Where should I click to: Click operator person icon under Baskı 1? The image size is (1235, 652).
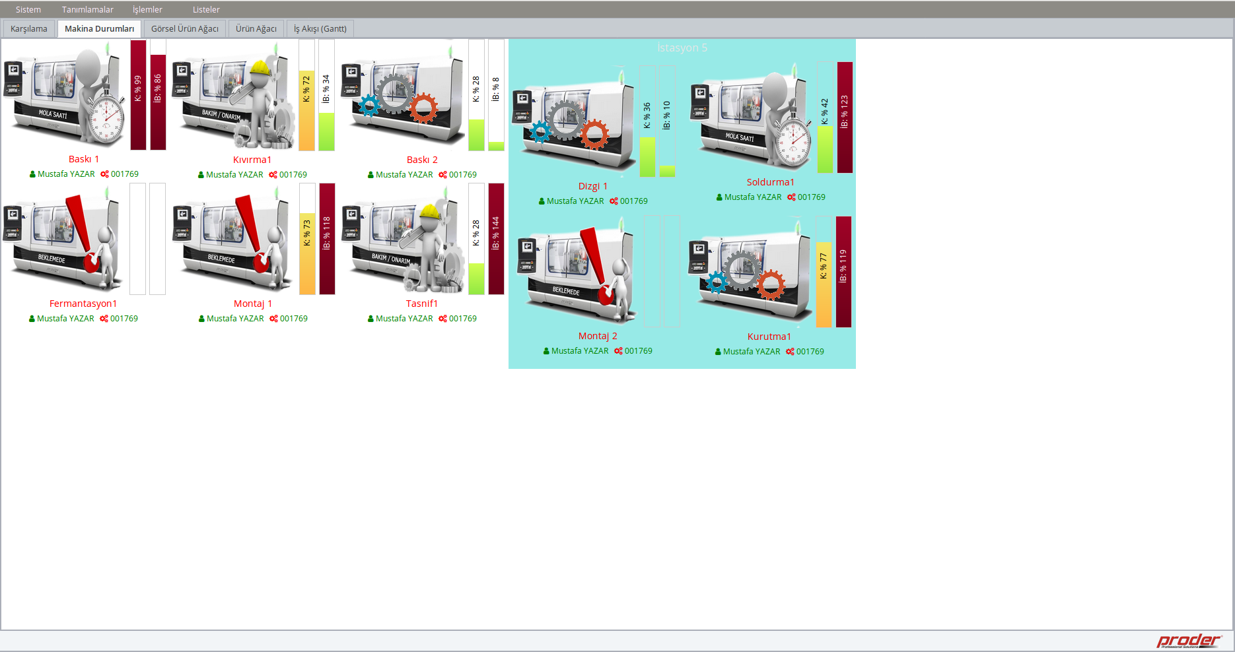[32, 175]
